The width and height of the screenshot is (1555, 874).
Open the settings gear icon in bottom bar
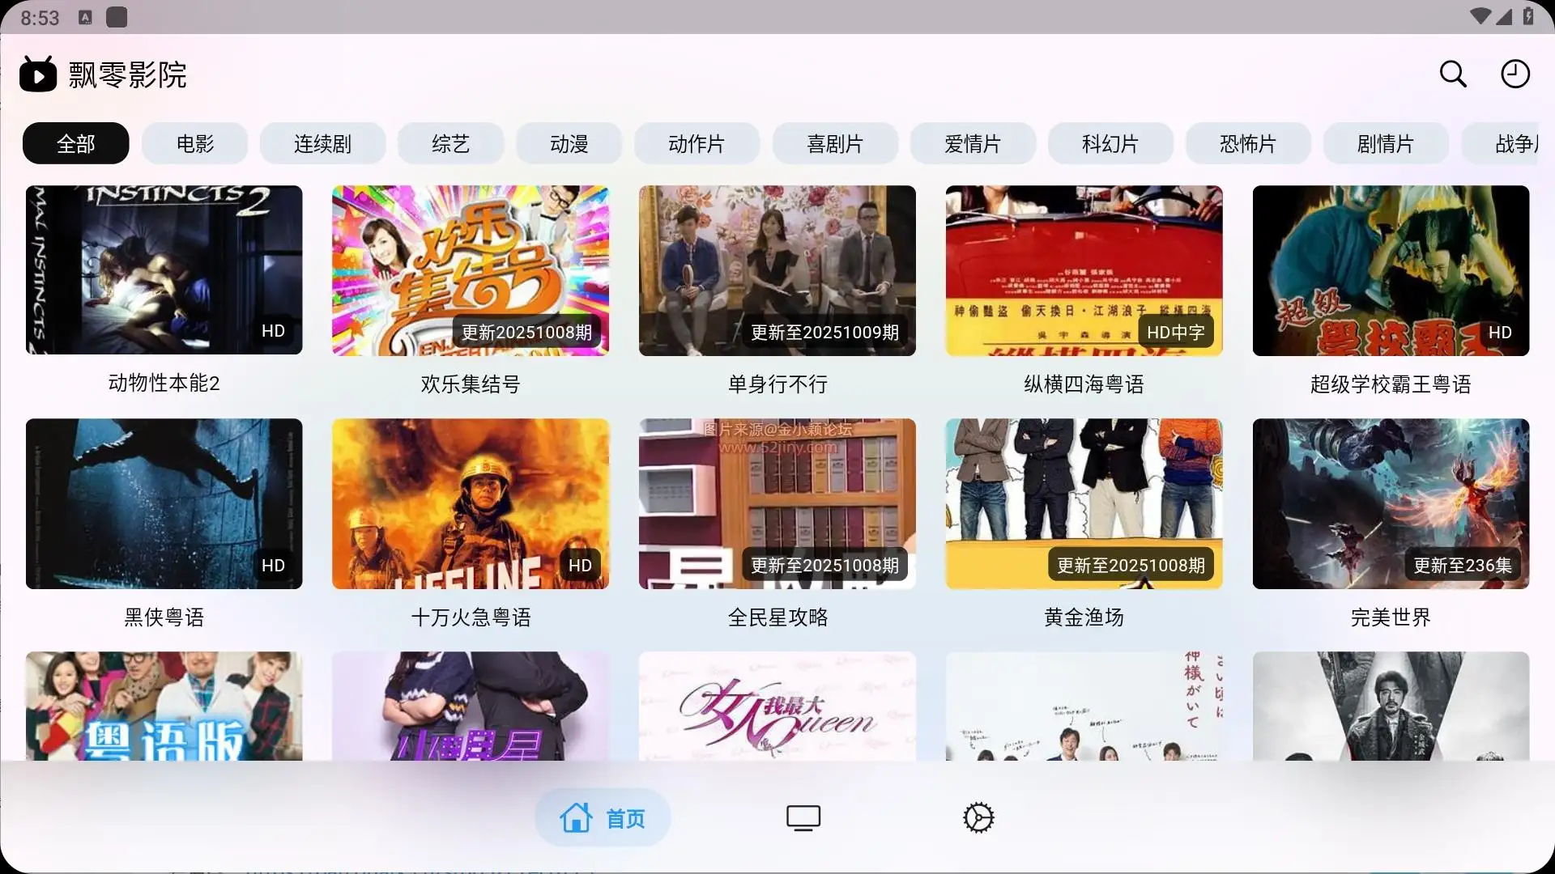click(978, 817)
